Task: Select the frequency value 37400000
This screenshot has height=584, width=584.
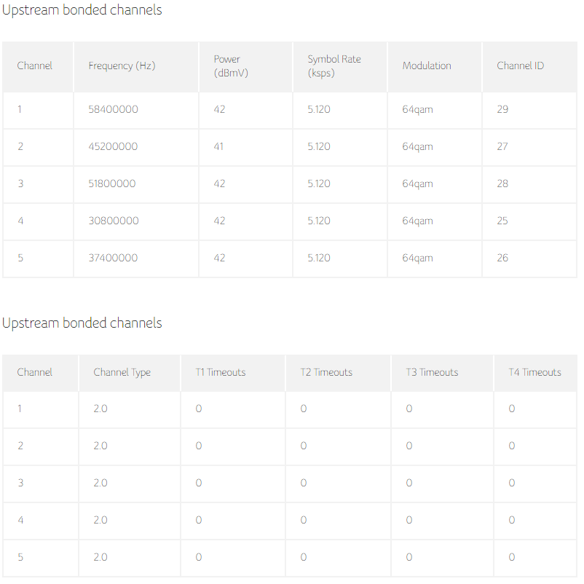Action: (x=113, y=258)
